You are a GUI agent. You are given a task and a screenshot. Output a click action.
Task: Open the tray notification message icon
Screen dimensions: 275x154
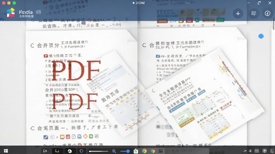tap(265, 151)
